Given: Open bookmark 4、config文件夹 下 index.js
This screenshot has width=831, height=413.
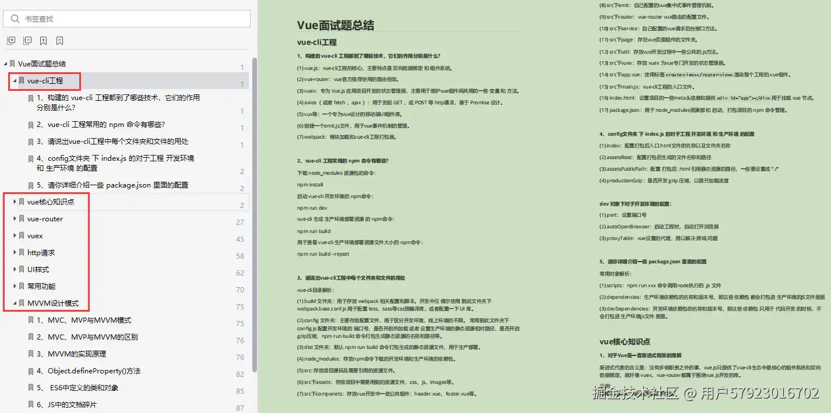Looking at the screenshot, I should [115, 163].
